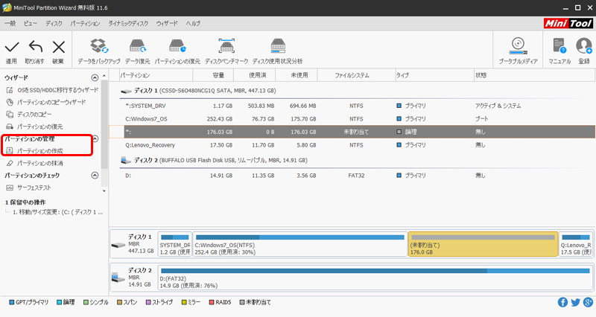Open the ディスク menu
This screenshot has height=317, width=596.
coord(54,24)
